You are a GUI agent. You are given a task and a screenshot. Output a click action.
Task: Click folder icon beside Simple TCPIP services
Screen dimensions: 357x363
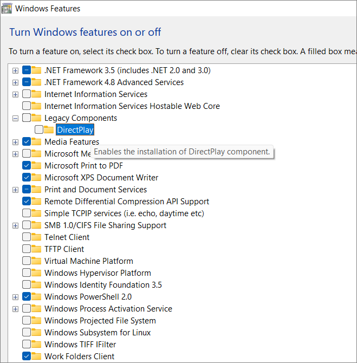[x=36, y=213]
